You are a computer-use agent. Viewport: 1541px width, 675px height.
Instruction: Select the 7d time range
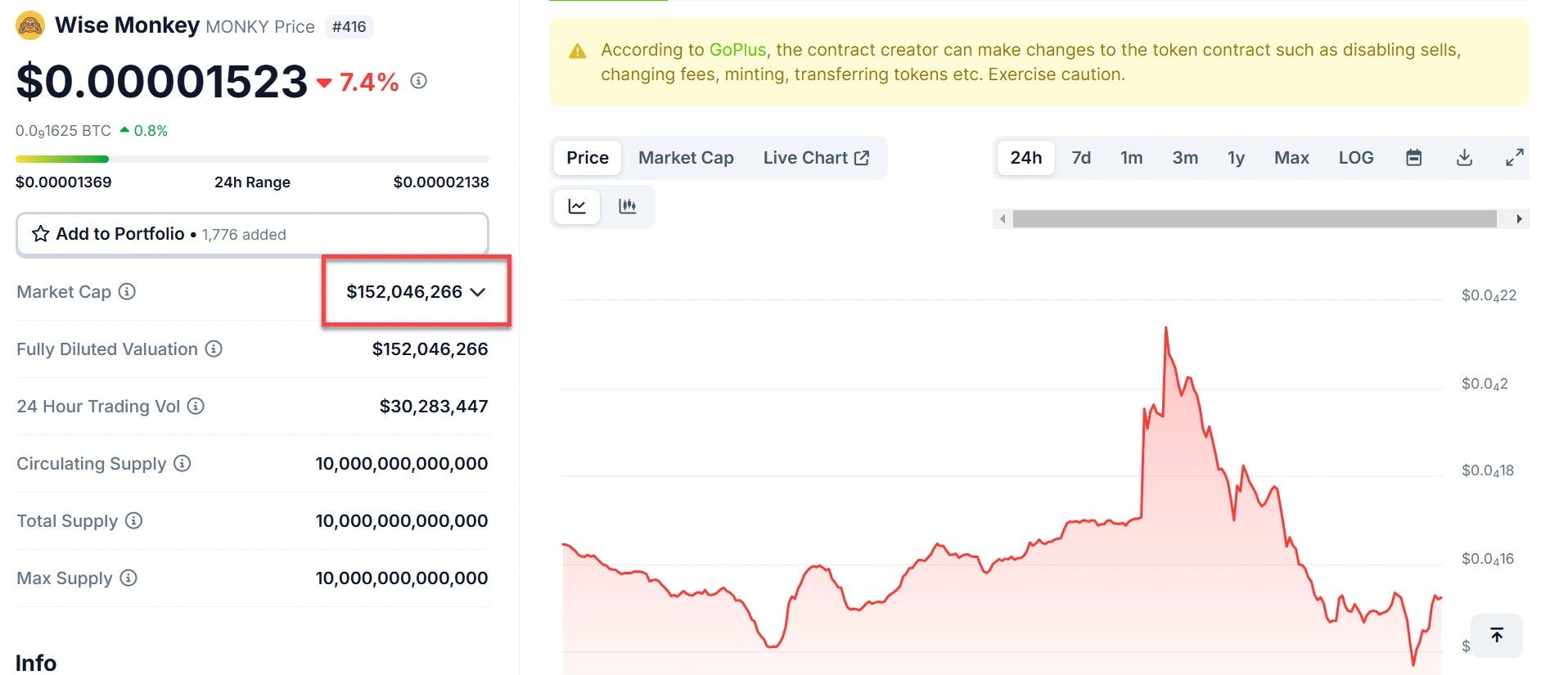coord(1081,158)
